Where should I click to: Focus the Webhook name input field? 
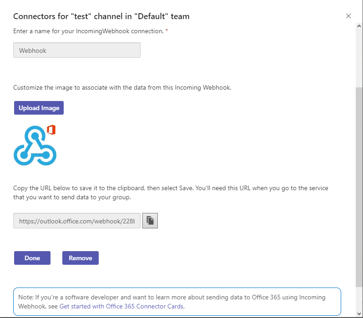(77, 50)
